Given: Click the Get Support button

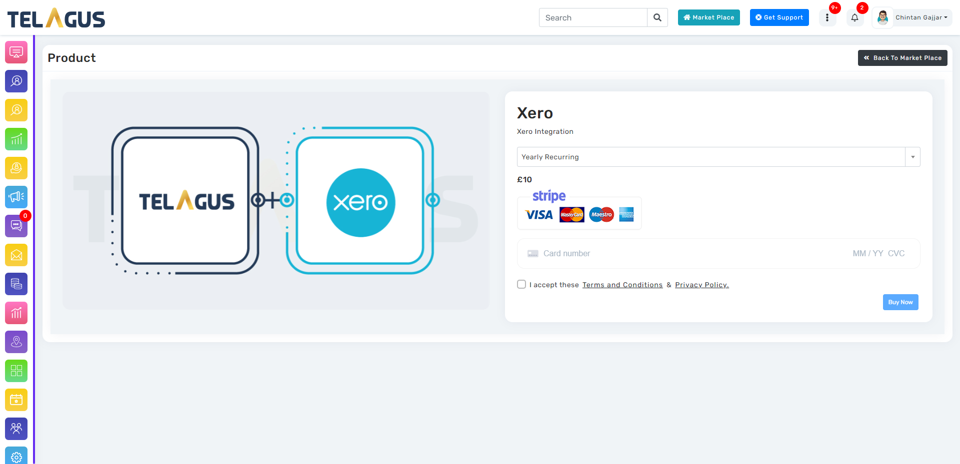Looking at the screenshot, I should tap(779, 17).
